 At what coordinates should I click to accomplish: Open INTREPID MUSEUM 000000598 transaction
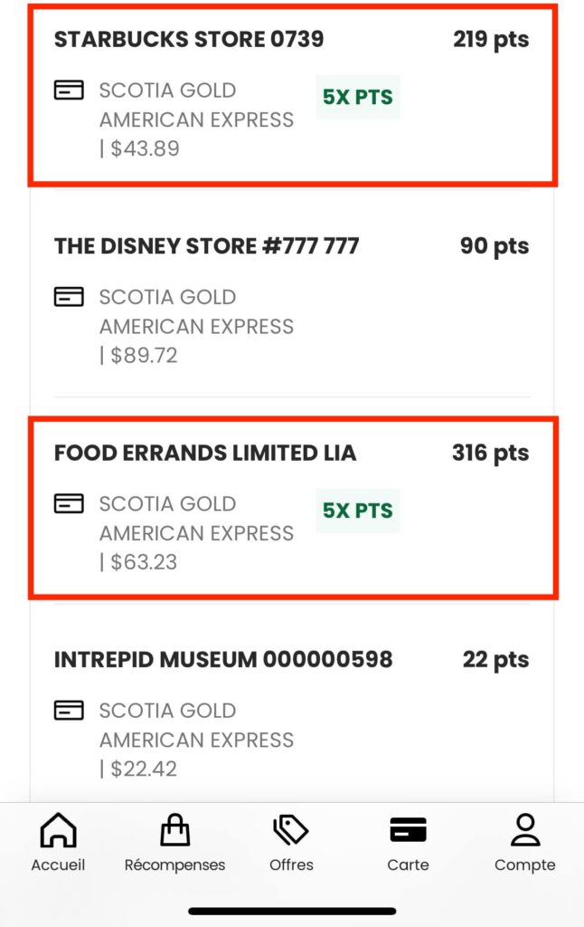pos(223,659)
